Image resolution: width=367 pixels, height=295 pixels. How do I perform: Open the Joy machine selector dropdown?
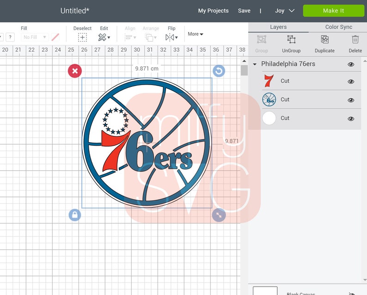tap(285, 11)
